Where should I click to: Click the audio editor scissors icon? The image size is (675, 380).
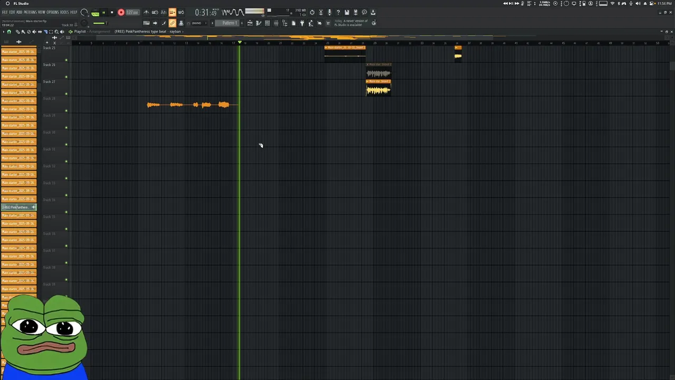321,12
